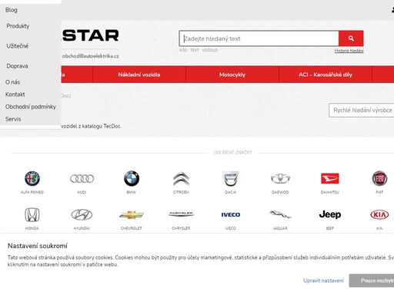Switch to ACI - Karosářské díly tab
Image resolution: width=394 pixels, height=295 pixels.
click(326, 75)
